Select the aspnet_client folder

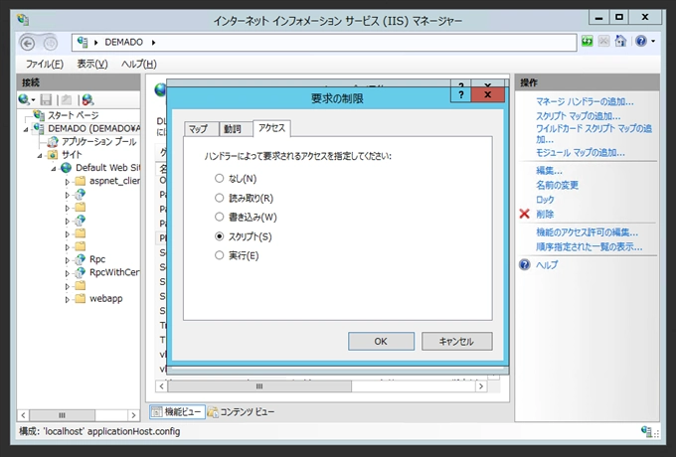pos(114,181)
